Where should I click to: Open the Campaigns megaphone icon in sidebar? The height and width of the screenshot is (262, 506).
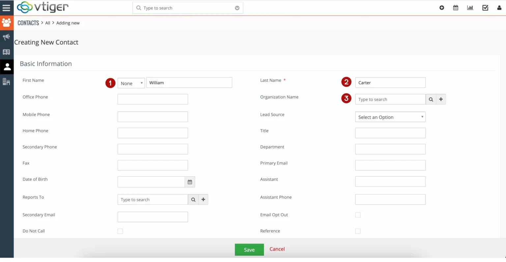click(x=7, y=37)
